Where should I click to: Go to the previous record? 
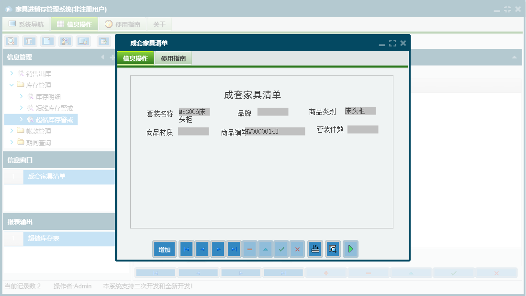(201, 249)
